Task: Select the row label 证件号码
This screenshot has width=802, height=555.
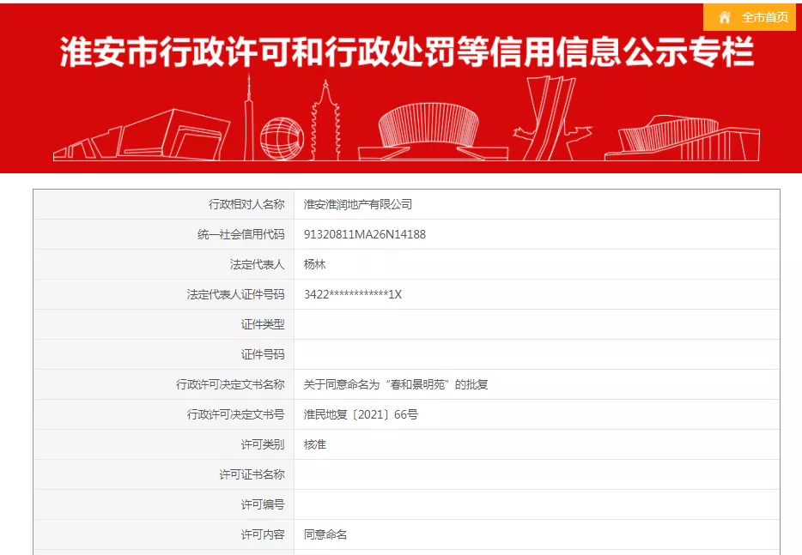Action: pos(263,354)
